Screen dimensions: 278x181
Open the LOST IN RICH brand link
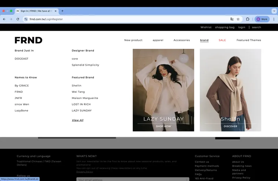tap(81, 104)
